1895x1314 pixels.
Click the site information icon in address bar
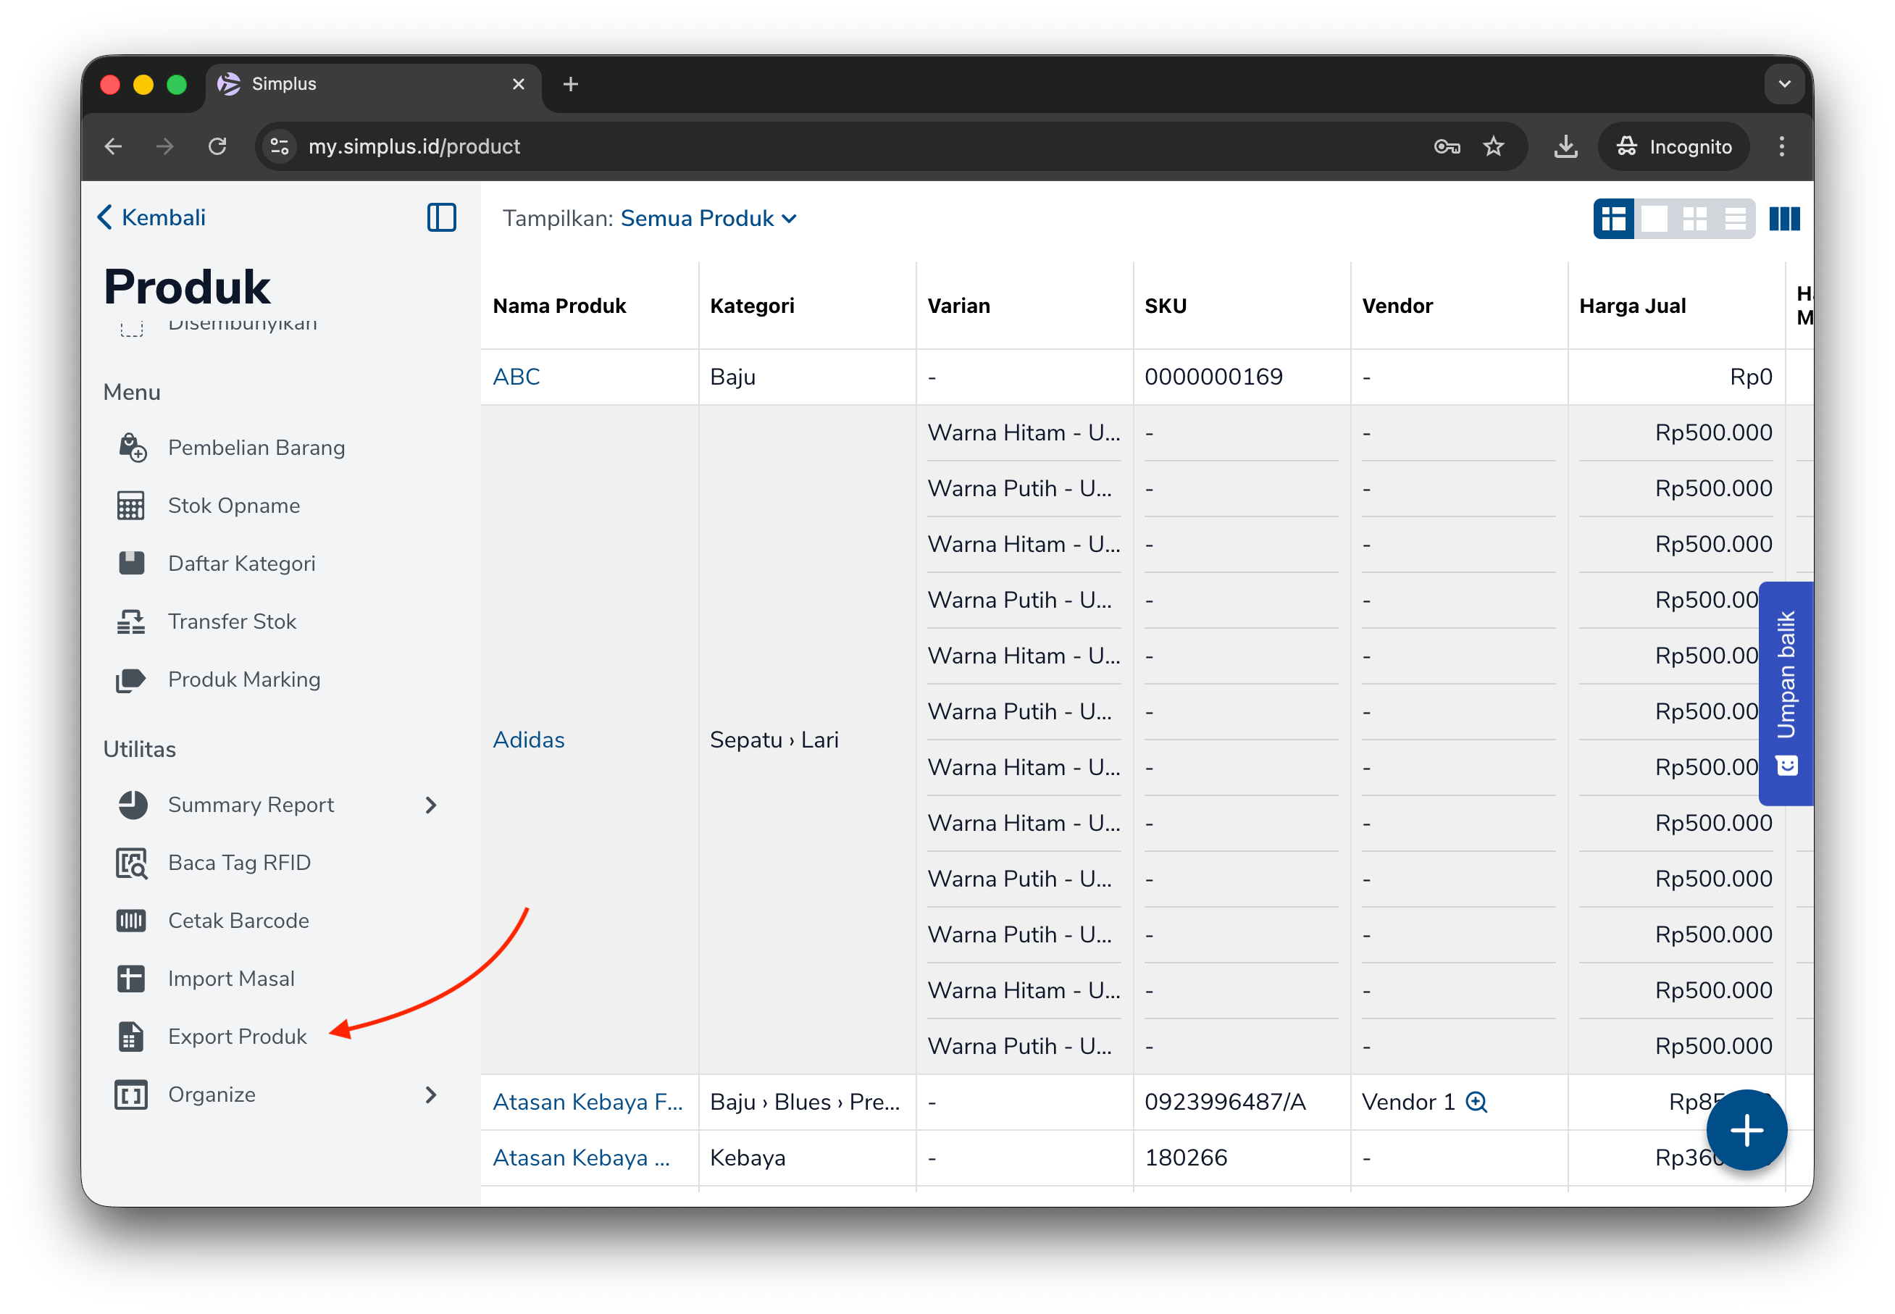280,146
